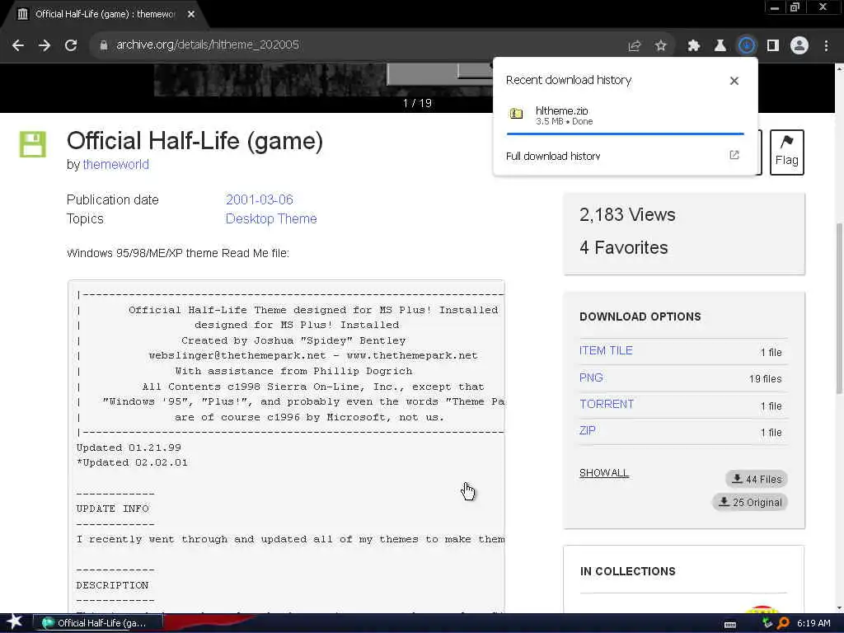Screen dimensions: 844x633
Task: Click the page vertical scrollbar thumb
Action: 839,308
